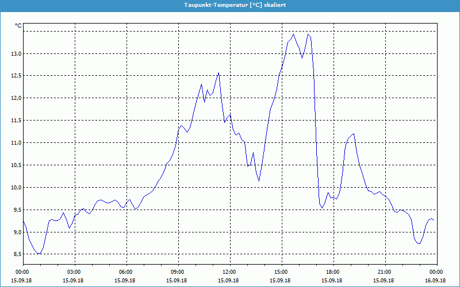
Task: Click the chart title Taupunkt-Temperatur text
Action: click(x=235, y=5)
